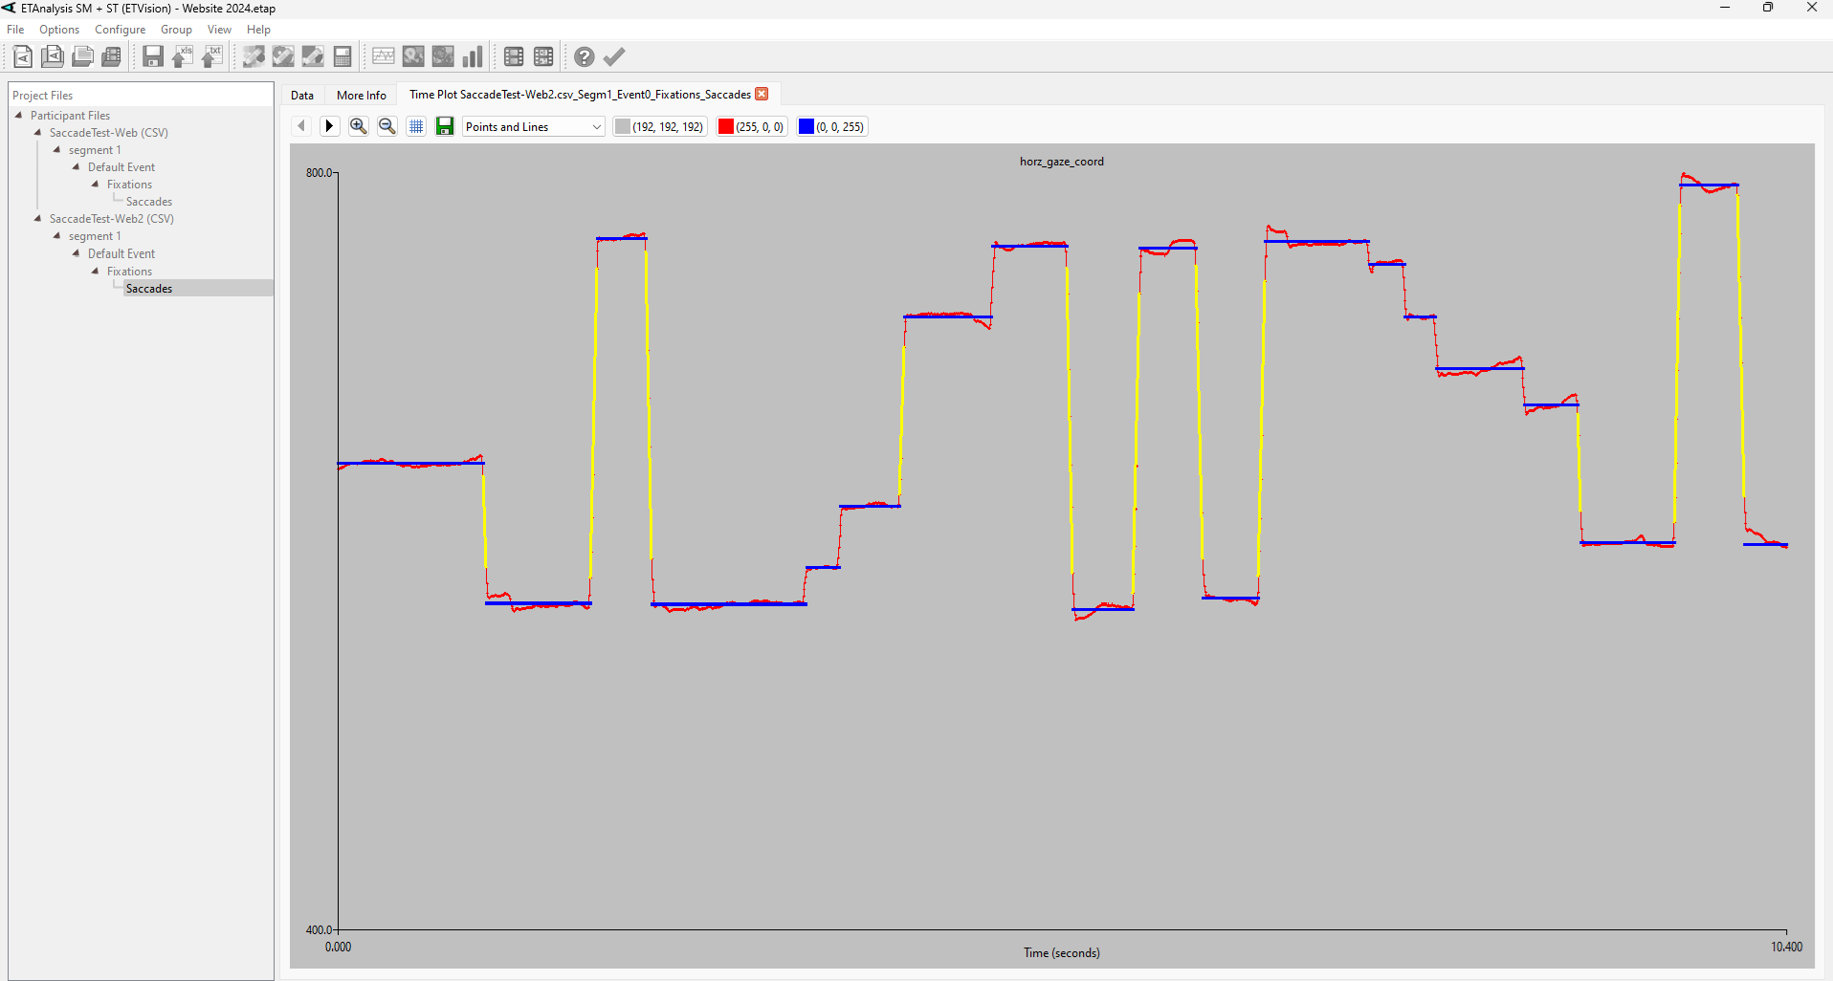Select SaccadeTest-Web2 (CSV) file label
Viewport: 1833px width, 981px height.
click(112, 219)
